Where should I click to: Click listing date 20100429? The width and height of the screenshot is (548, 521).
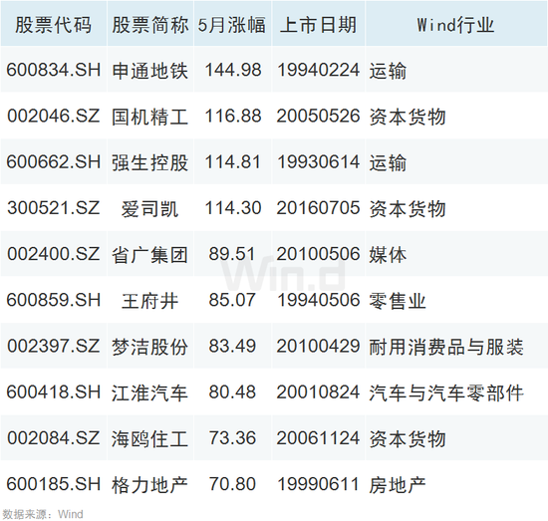point(319,346)
